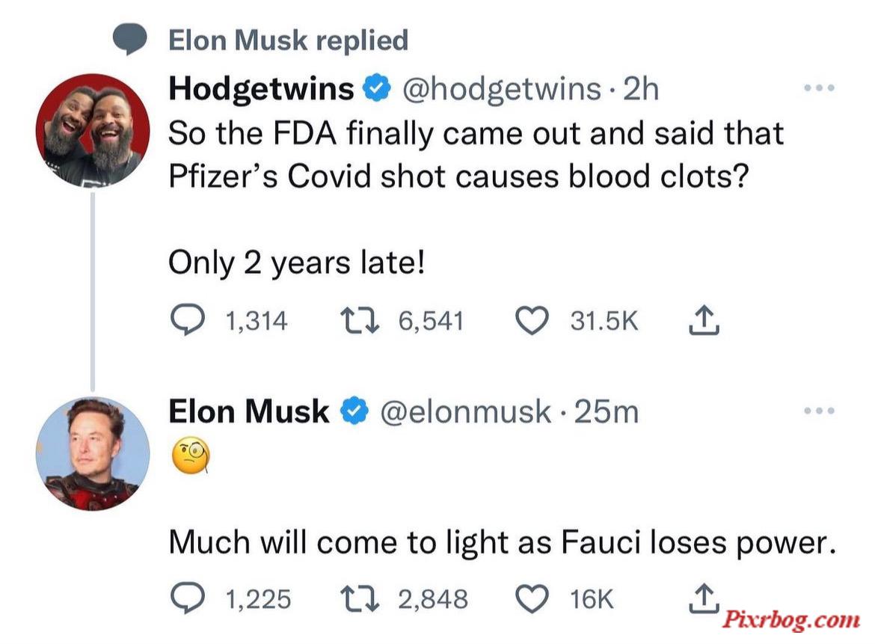Visit the @elonmusk handle

465,412
